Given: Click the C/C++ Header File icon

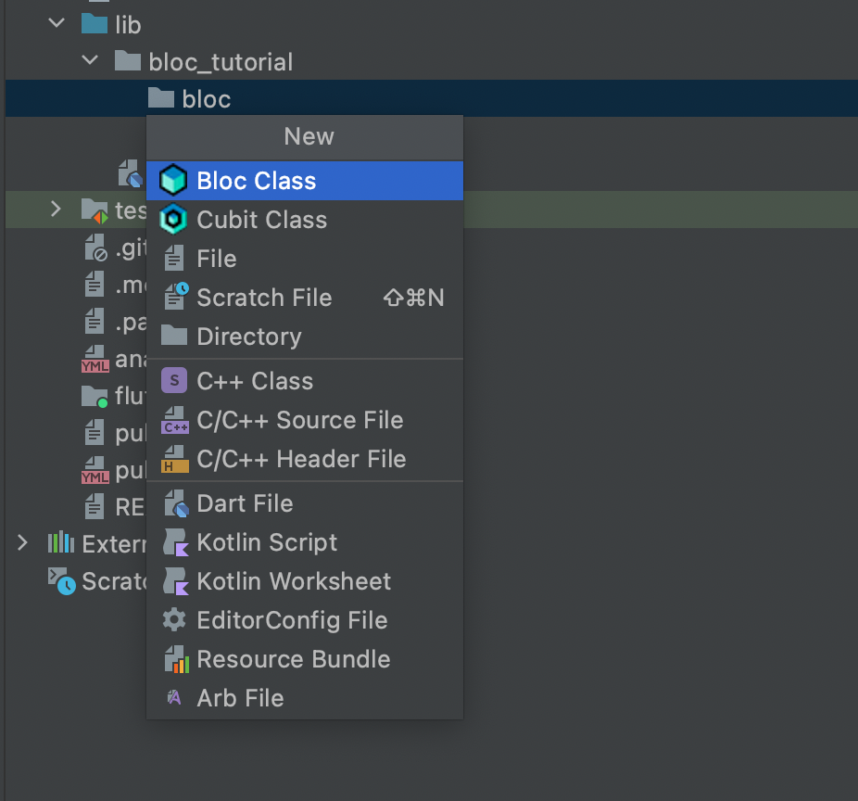Looking at the screenshot, I should point(175,460).
